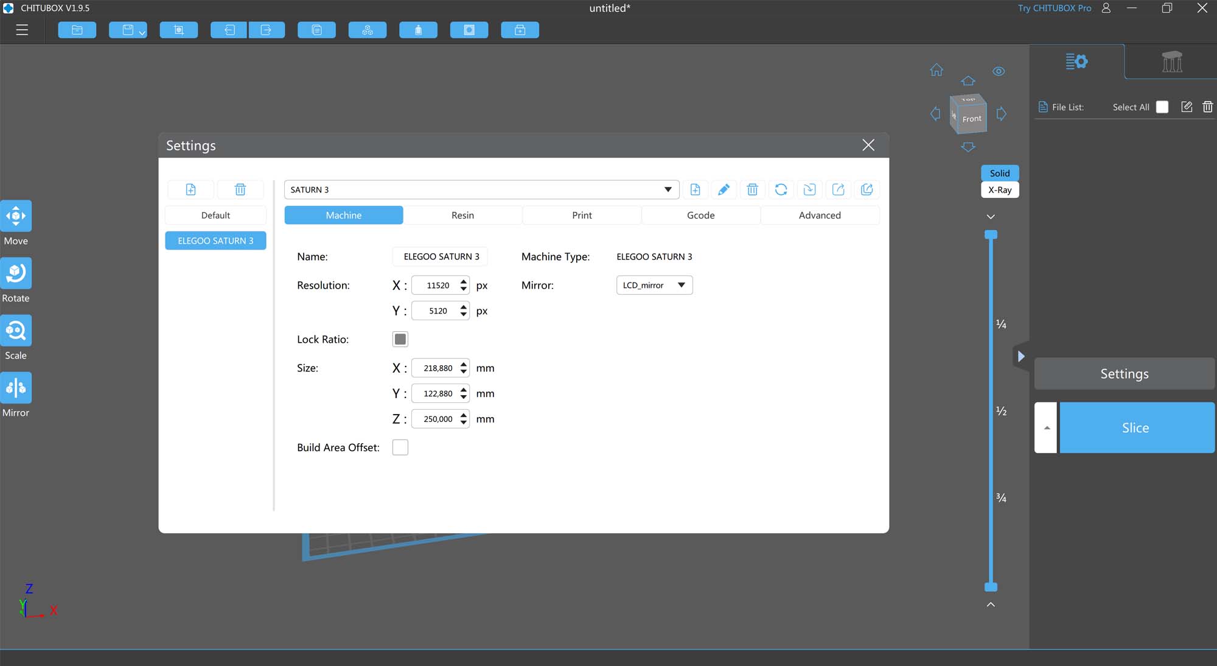Toggle the eye perspective view icon
1217x666 pixels.
(x=999, y=71)
